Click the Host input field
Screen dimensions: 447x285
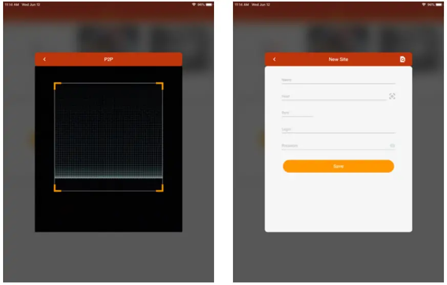[x=334, y=97]
